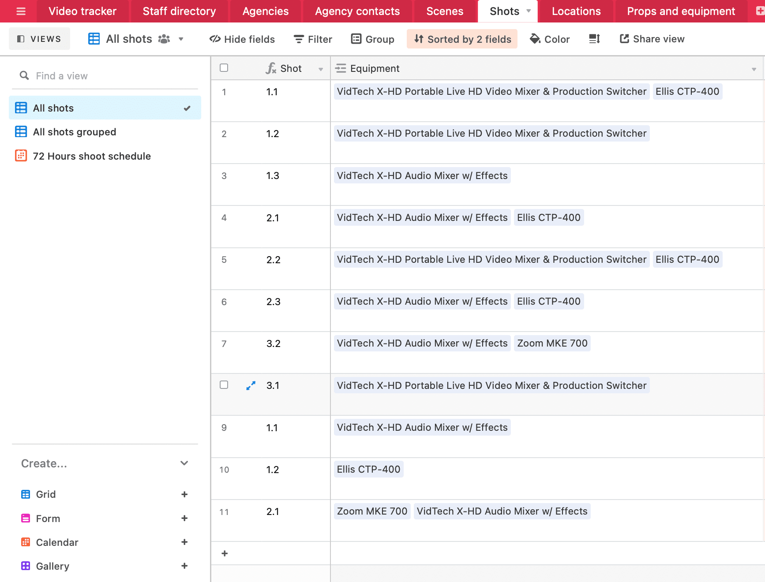Screen dimensions: 765x582
Task: Add a Gallery view with plus
Action: click(x=184, y=566)
